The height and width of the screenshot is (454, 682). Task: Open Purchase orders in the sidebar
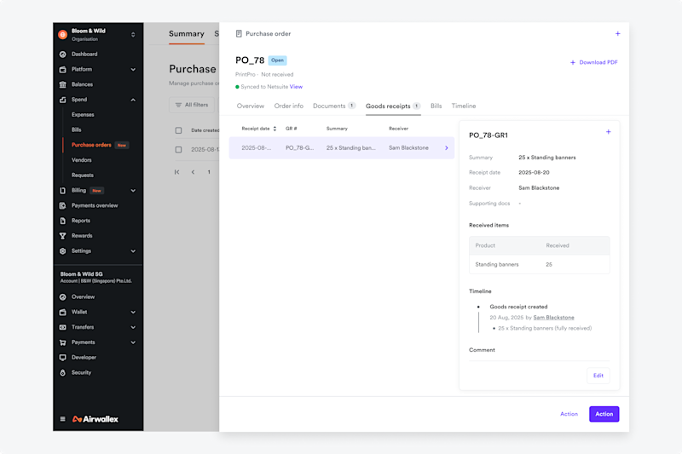[x=91, y=145]
